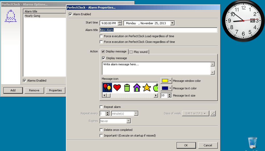Open the Message text color dropdown
This screenshot has width=265, height=151.
pyautogui.click(x=170, y=88)
